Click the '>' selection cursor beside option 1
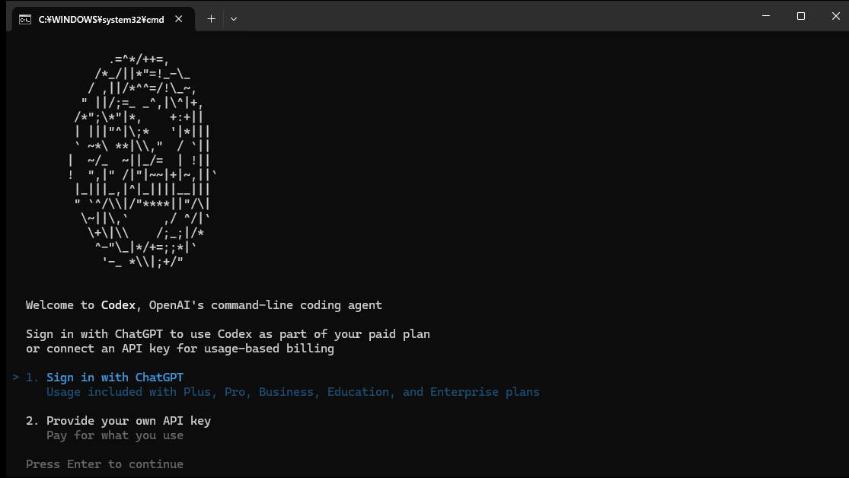 (x=16, y=378)
